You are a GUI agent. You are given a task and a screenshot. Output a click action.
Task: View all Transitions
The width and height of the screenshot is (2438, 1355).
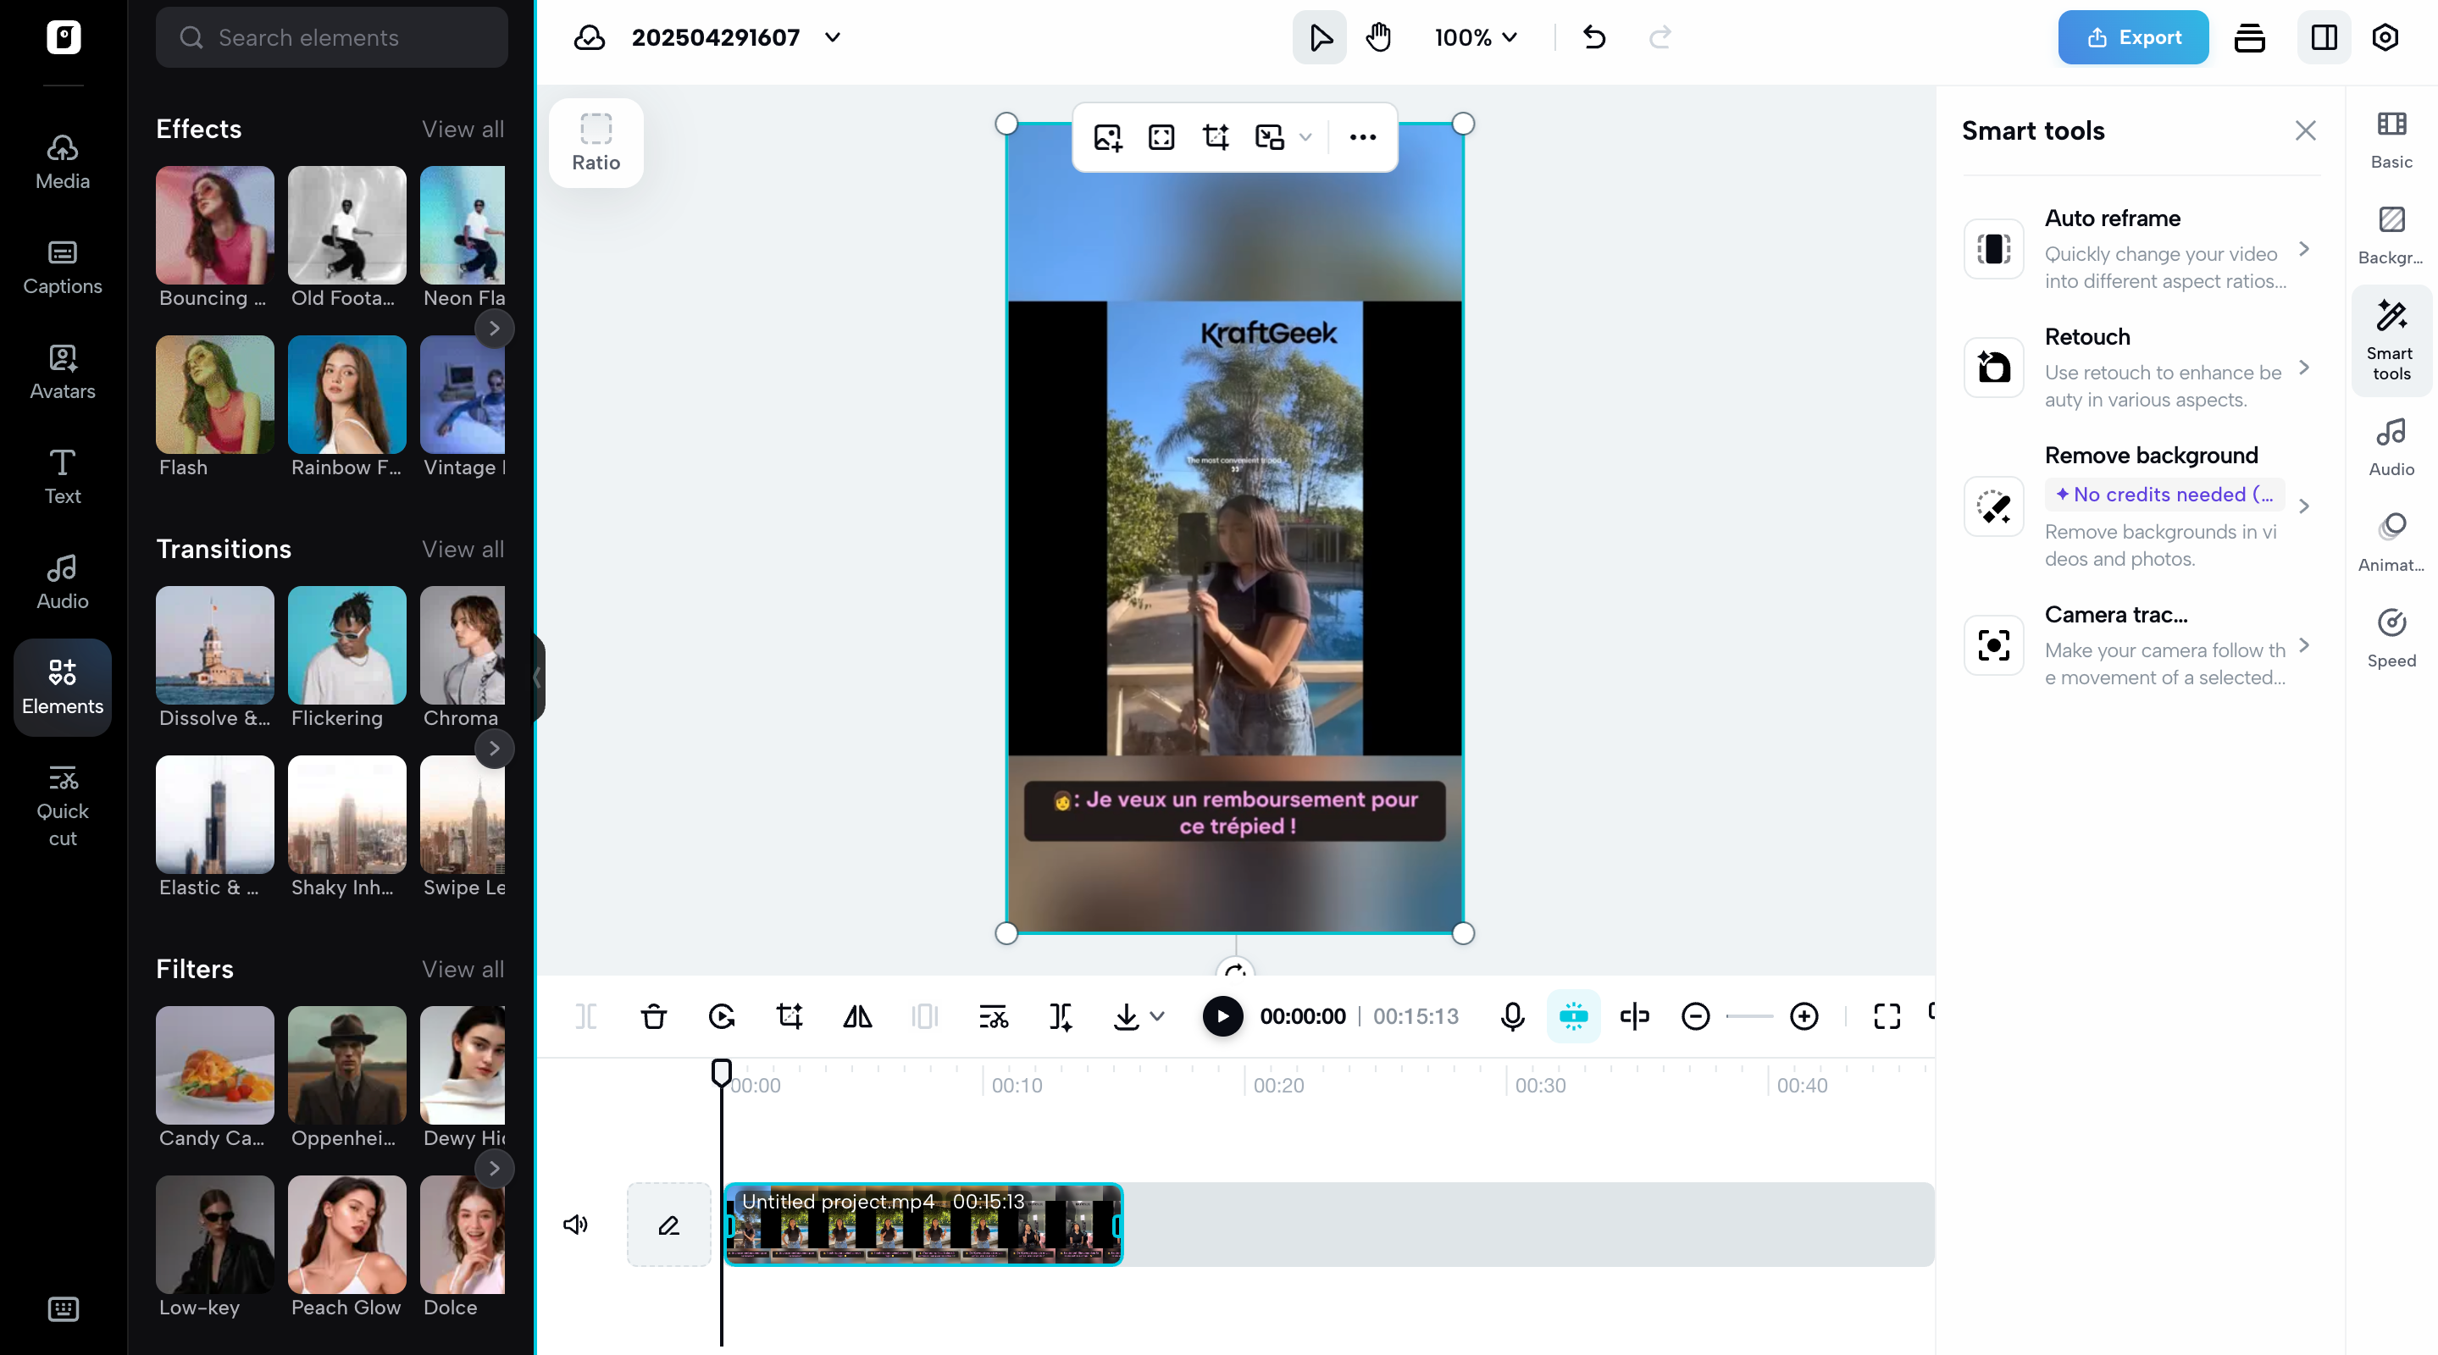[x=463, y=549]
